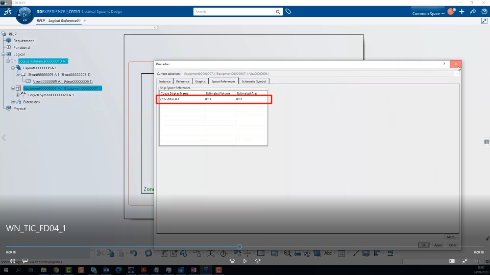Click the Undo arrow icon

133,253
